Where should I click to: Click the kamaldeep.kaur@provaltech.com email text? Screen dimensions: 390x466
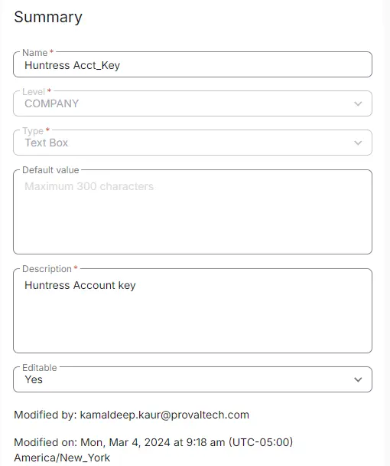(x=164, y=415)
